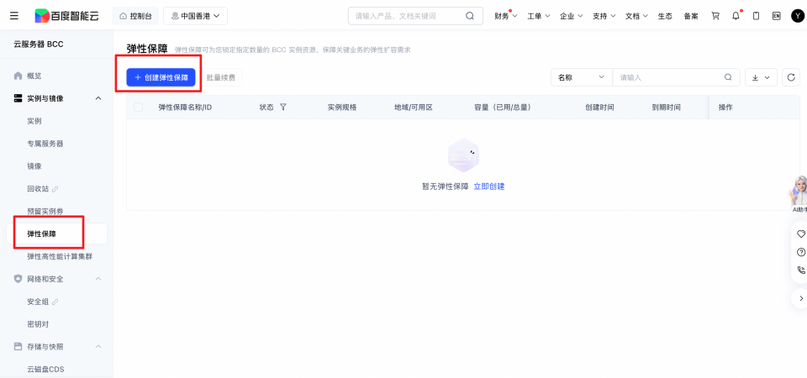Refresh the table list

(x=791, y=77)
